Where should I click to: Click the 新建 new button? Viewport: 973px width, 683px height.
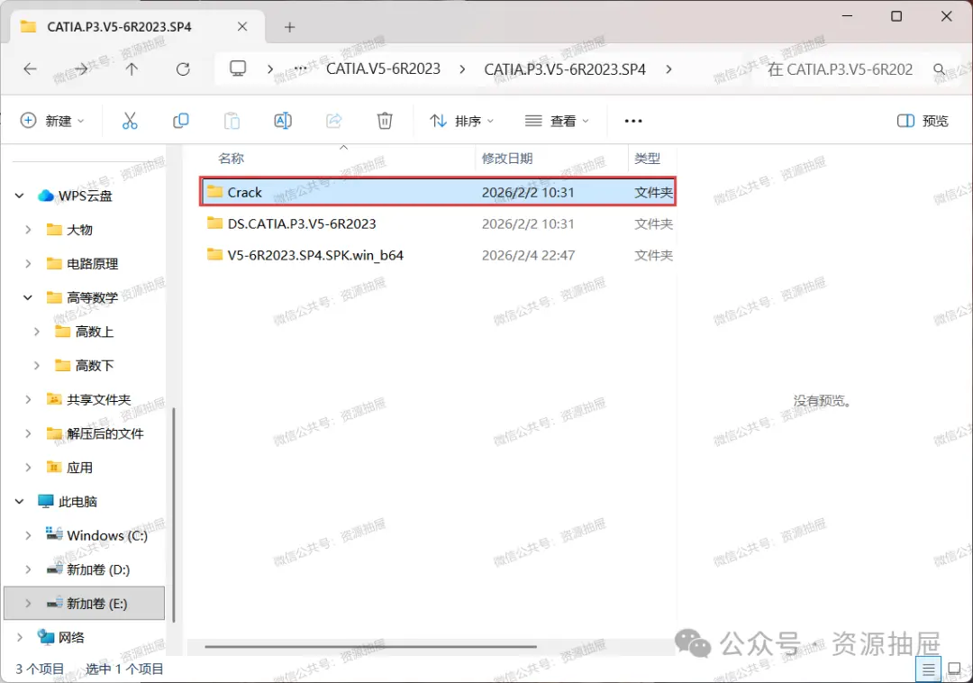pyautogui.click(x=52, y=121)
